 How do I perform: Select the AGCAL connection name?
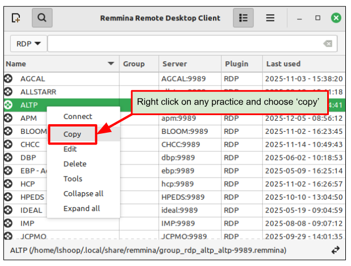(33, 79)
